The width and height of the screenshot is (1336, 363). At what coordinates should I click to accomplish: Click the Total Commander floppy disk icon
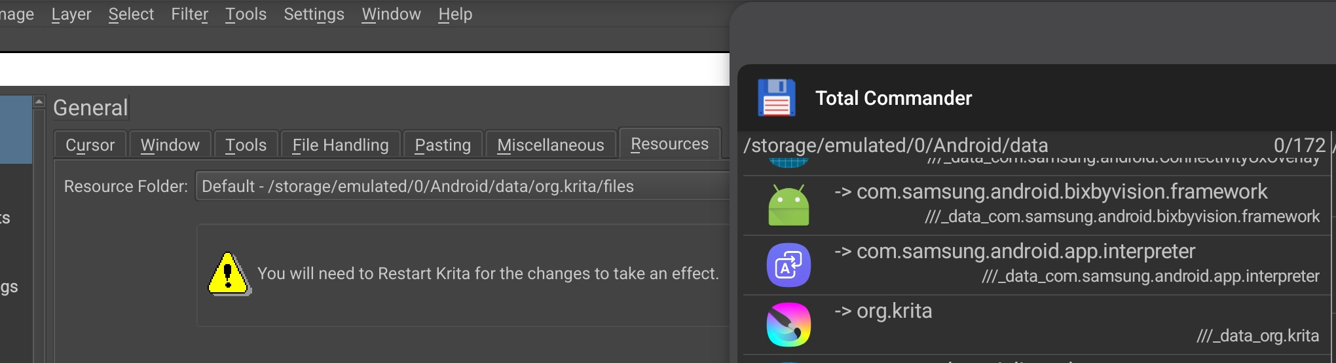[x=776, y=98]
